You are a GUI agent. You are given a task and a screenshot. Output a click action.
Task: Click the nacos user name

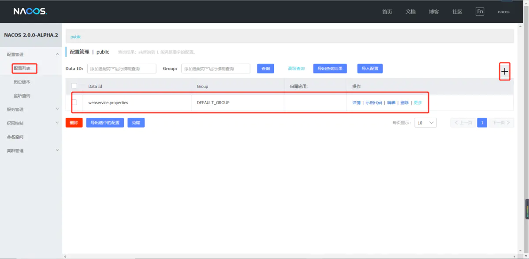click(503, 12)
